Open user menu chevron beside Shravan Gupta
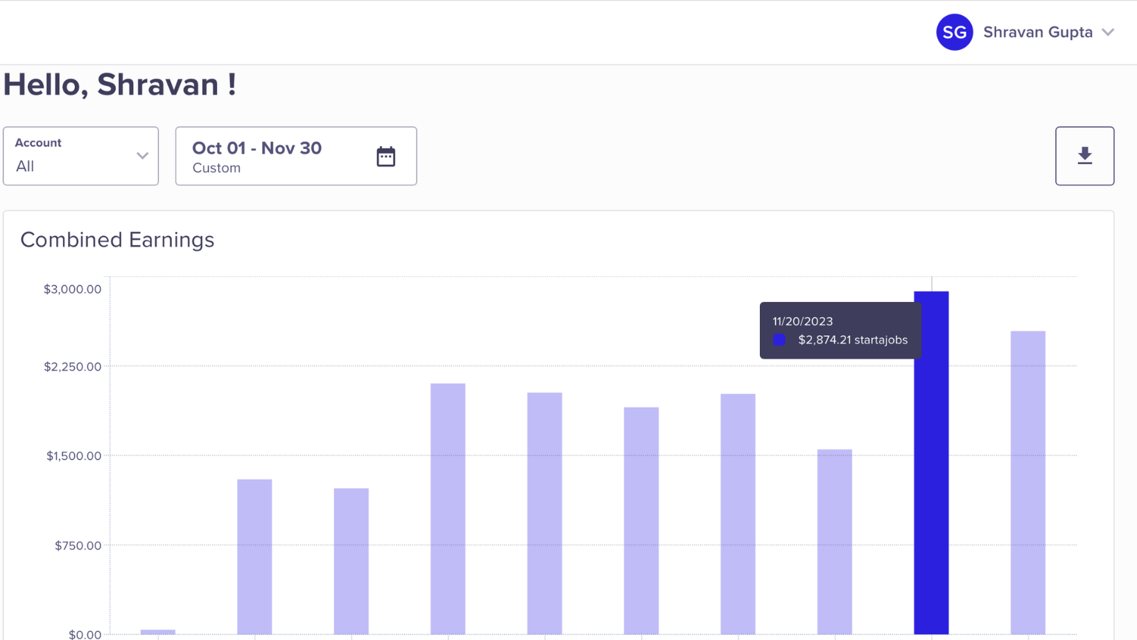The width and height of the screenshot is (1137, 640). (1108, 33)
